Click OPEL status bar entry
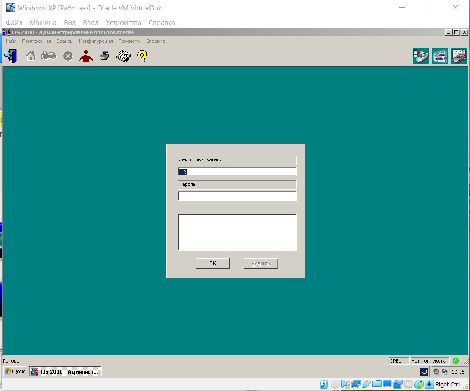 399,361
